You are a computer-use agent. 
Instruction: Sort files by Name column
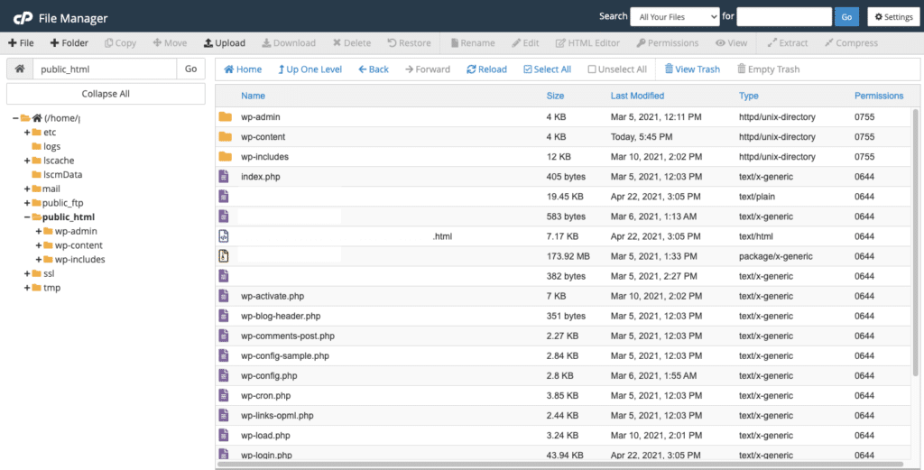point(253,96)
